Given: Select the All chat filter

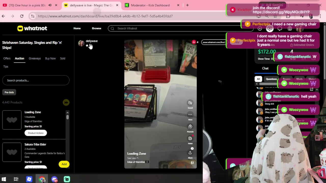Looking at the screenshot, I should [x=258, y=79].
